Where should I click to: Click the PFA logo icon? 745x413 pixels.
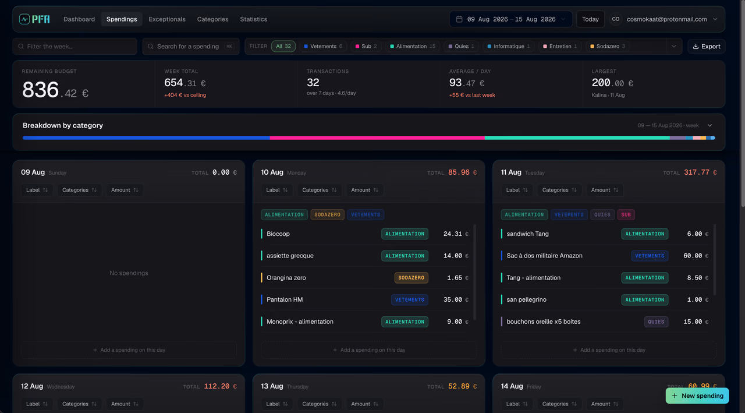[x=24, y=19]
